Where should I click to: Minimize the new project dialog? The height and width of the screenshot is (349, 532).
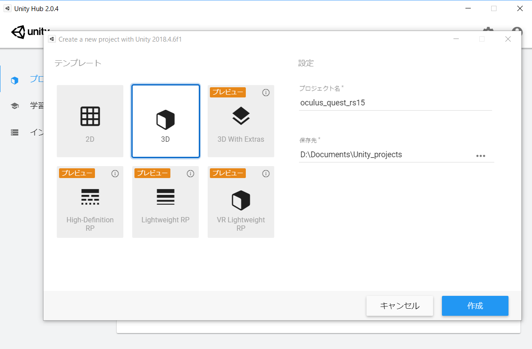456,39
